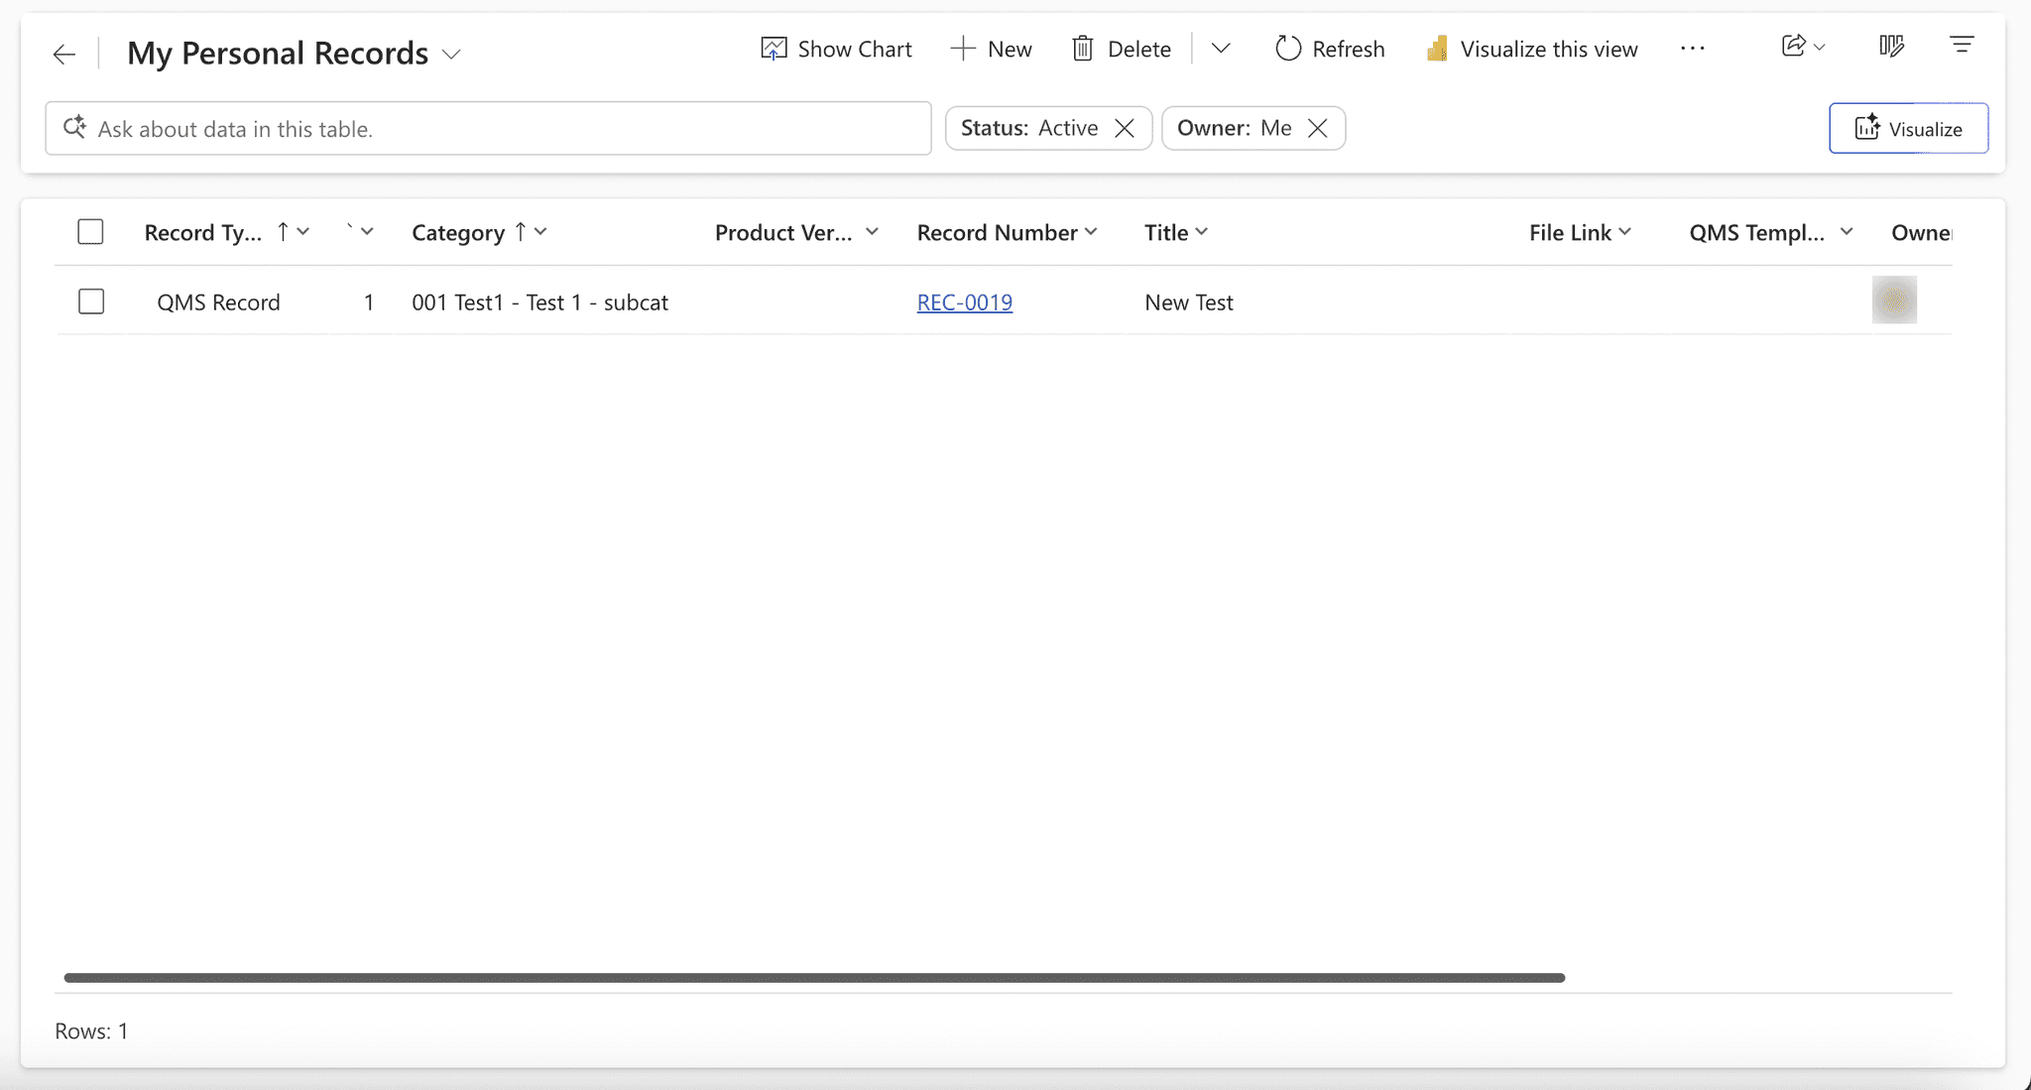Image resolution: width=2031 pixels, height=1090 pixels.
Task: Select the QMS Record row checkbox
Action: [x=91, y=302]
